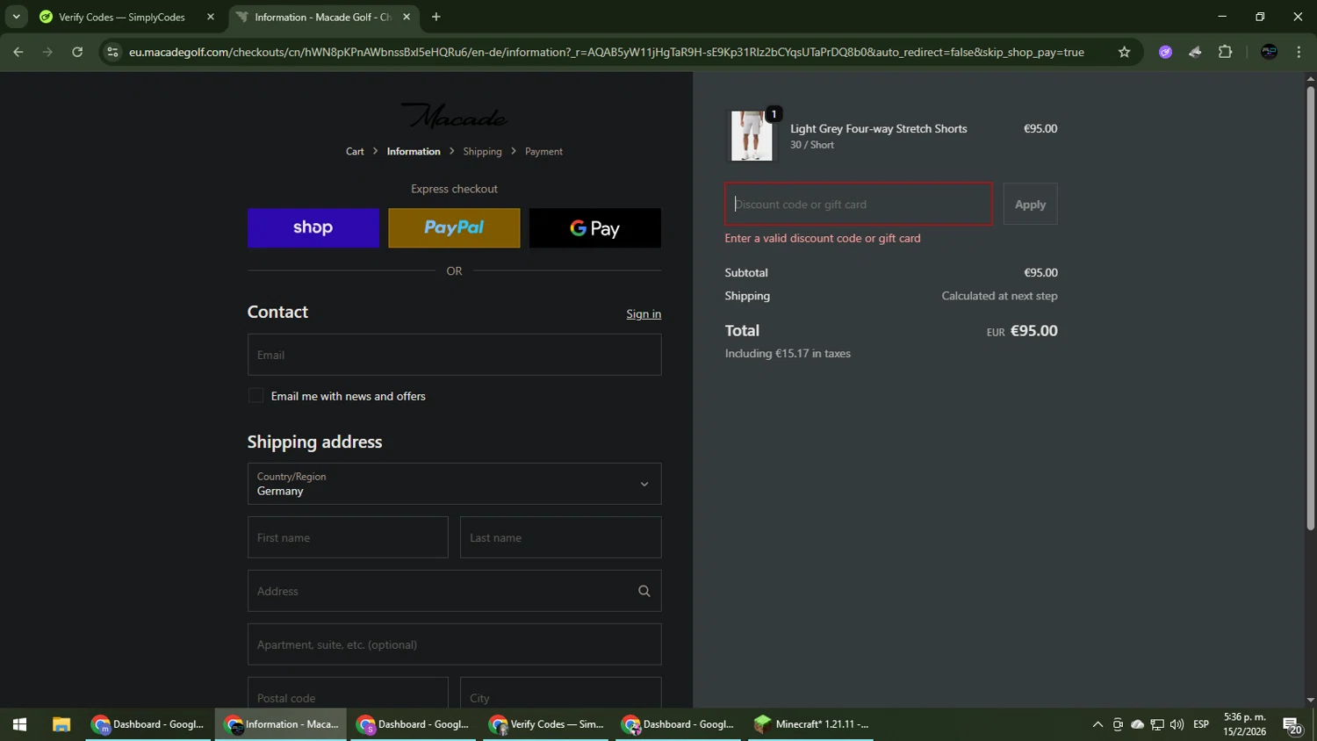
Task: Focus the Postal code field
Action: 348,694
